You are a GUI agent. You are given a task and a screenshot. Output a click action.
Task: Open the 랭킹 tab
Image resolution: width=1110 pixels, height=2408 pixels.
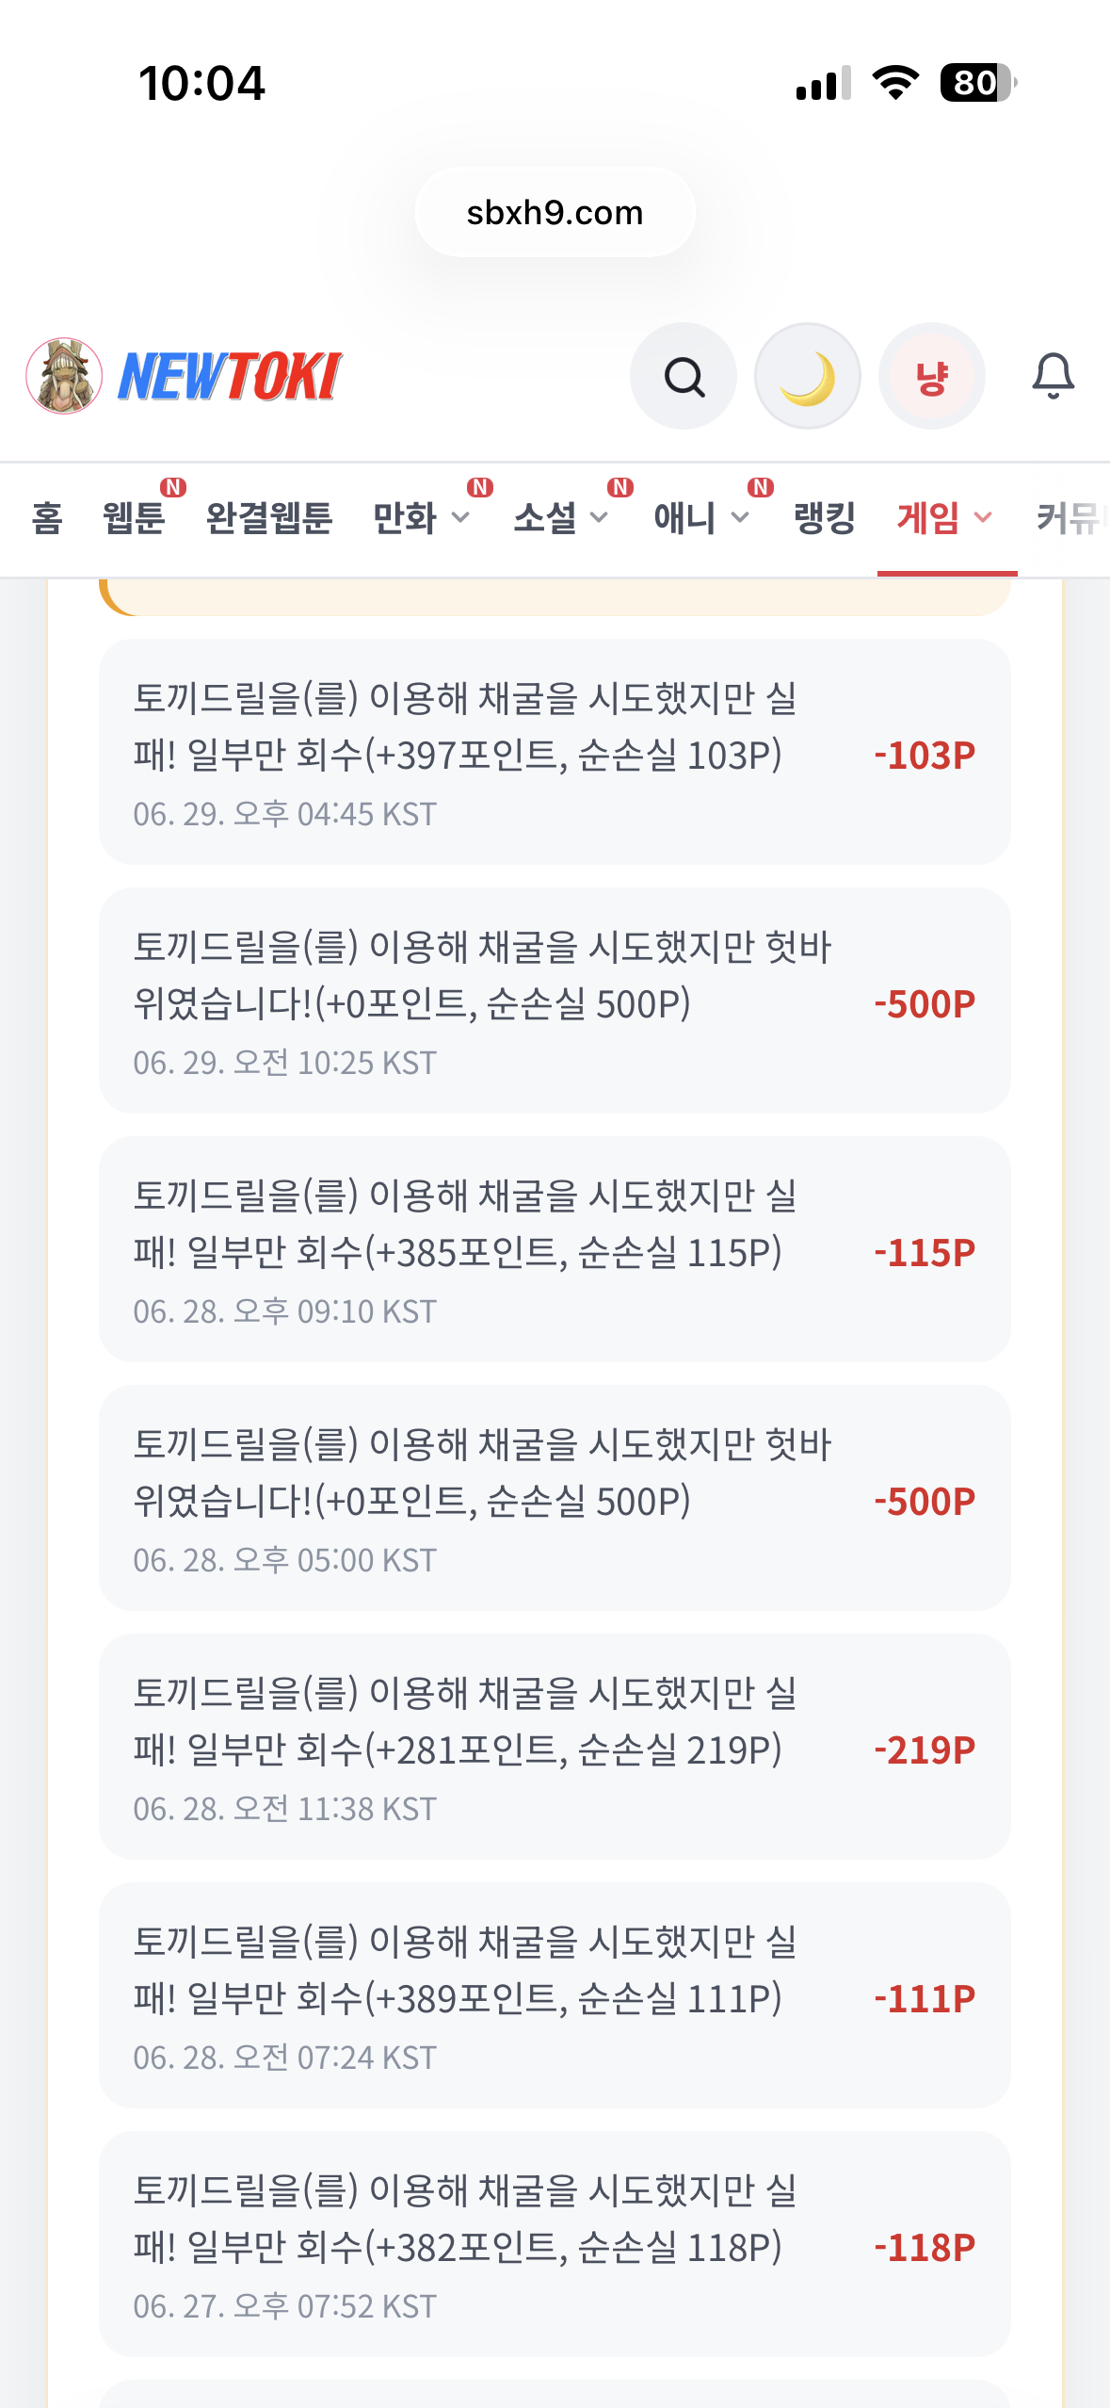pyautogui.click(x=824, y=518)
